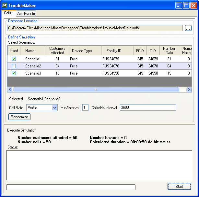Click the scroll right arrow of table

click(x=189, y=89)
